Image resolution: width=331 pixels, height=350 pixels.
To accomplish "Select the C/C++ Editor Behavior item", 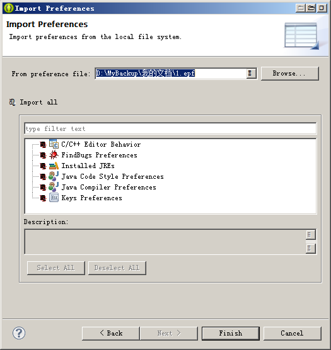I will (x=101, y=144).
